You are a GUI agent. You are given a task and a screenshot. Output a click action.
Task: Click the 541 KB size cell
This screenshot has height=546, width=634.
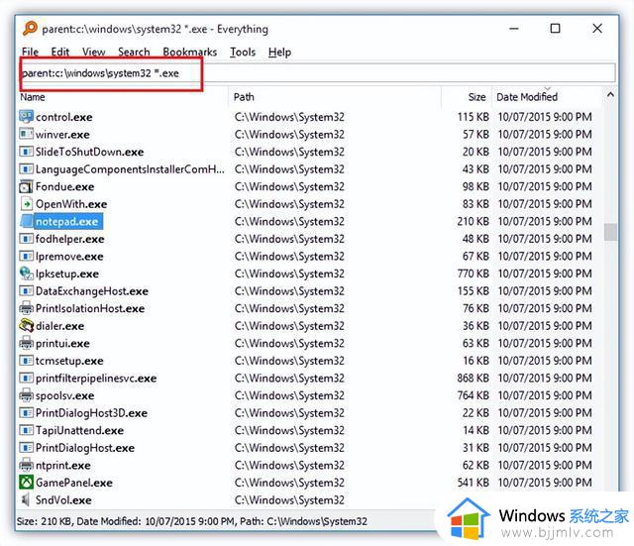(x=474, y=483)
